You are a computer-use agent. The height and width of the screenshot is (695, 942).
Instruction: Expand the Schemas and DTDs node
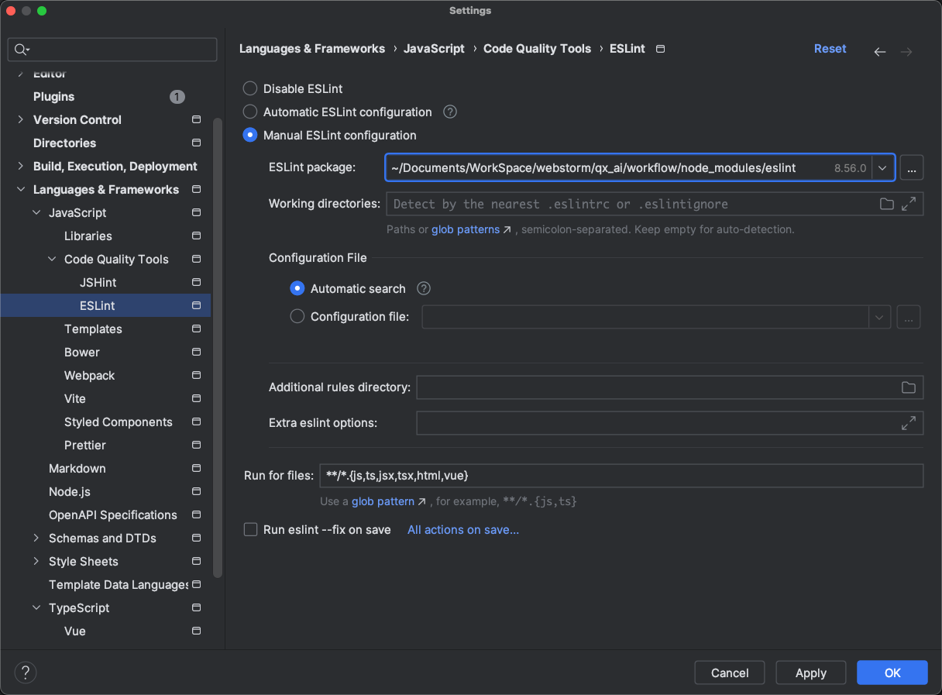click(x=36, y=538)
